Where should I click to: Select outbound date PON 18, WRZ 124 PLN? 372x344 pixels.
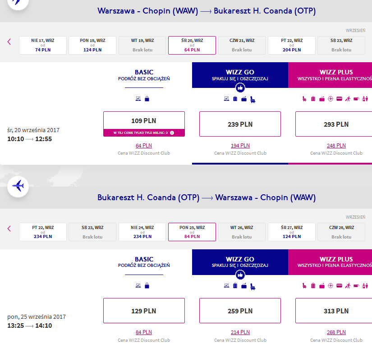(92, 46)
